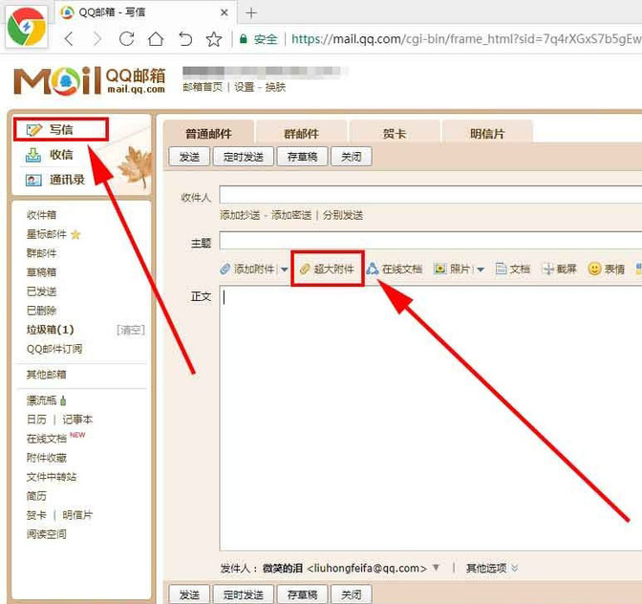Click the 在线文档 icon

(373, 269)
